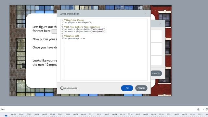This screenshot has width=208, height=117.
Task: Click code line containing "entryNum1"
Action: pyautogui.click(x=85, y=29)
